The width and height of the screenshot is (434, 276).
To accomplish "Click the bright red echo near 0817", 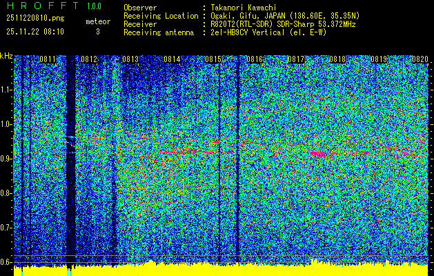I will pyautogui.click(x=317, y=154).
